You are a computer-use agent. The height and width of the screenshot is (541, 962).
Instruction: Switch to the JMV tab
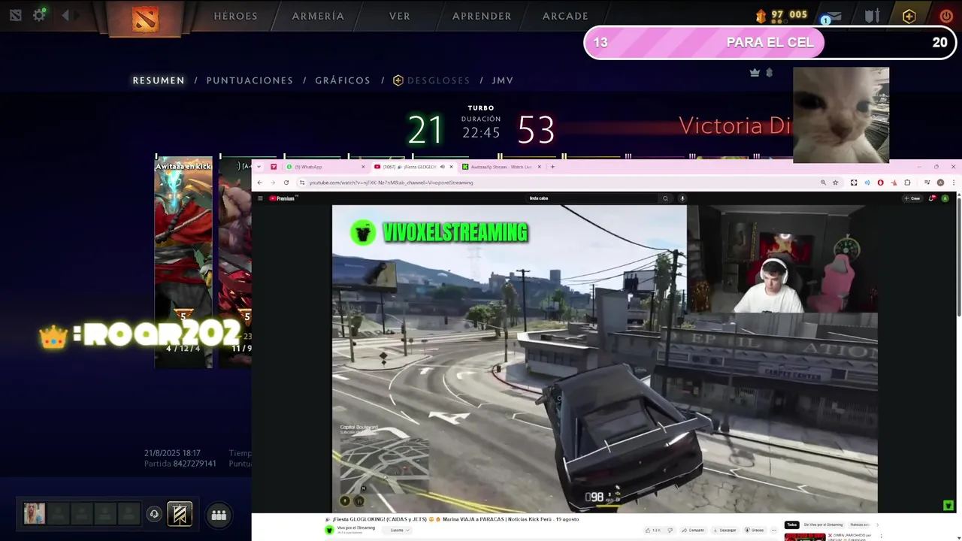pyautogui.click(x=503, y=80)
